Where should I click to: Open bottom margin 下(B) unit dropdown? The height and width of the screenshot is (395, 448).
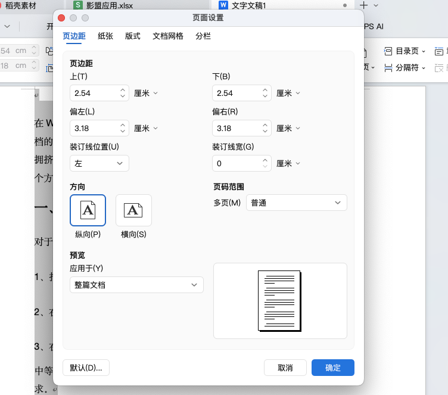click(288, 93)
